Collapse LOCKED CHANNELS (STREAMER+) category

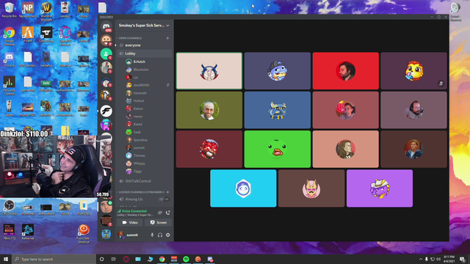tap(141, 192)
